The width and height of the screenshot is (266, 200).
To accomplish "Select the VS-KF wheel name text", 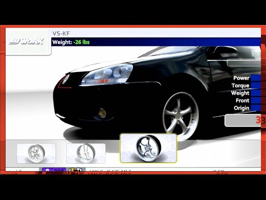I will click(x=61, y=33).
